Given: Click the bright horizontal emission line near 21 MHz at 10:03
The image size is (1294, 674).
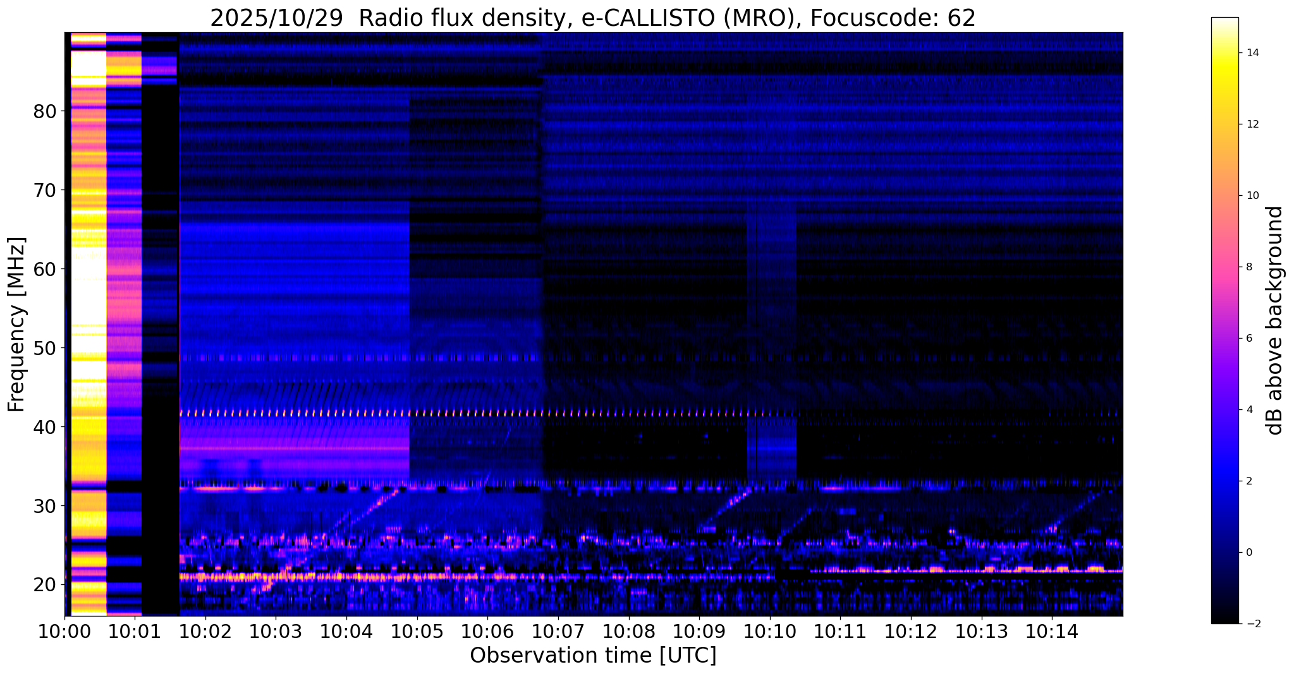Looking at the screenshot, I should point(276,577).
